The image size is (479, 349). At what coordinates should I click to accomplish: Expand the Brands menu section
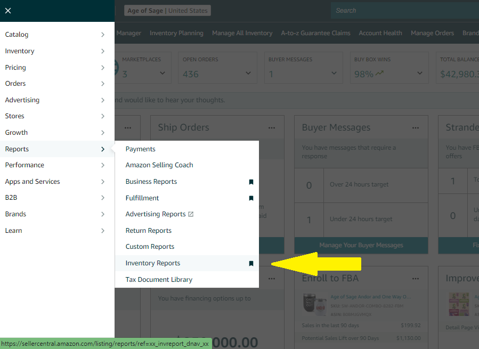(57, 214)
